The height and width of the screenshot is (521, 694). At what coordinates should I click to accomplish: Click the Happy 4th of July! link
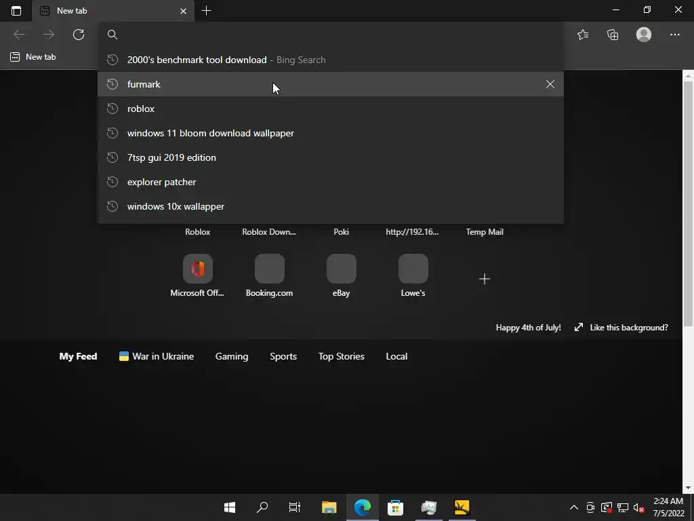coord(528,328)
